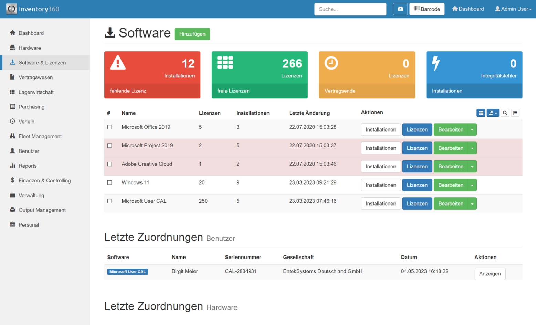
Task: Click the clock icon on orange tile
Action: point(331,63)
